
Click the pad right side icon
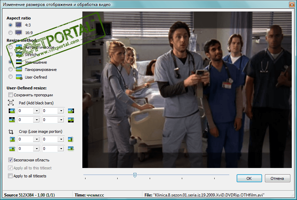[71, 111]
